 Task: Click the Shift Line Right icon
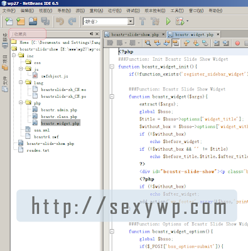[225, 43]
